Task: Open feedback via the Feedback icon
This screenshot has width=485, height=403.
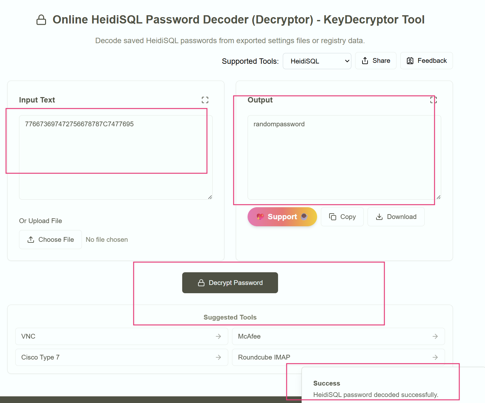Action: pyautogui.click(x=410, y=61)
